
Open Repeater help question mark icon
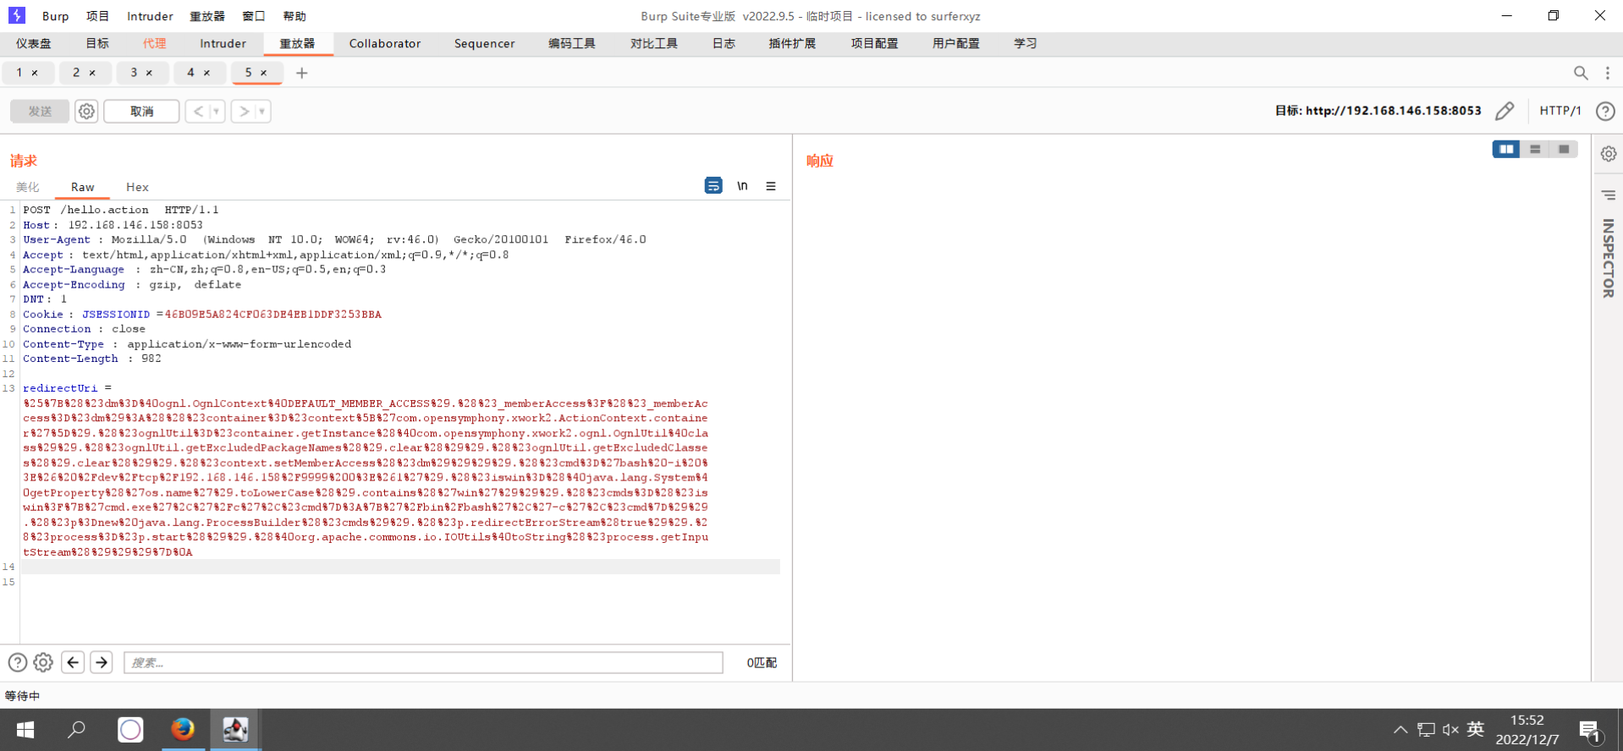[1604, 111]
